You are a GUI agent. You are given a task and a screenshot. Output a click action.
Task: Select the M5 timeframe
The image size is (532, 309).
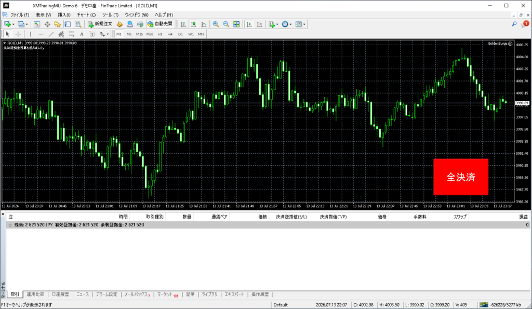click(129, 34)
